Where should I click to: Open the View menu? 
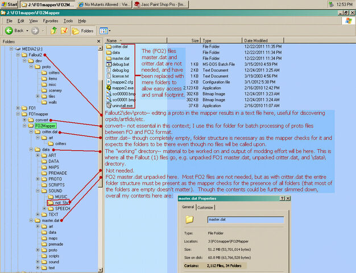34,21
